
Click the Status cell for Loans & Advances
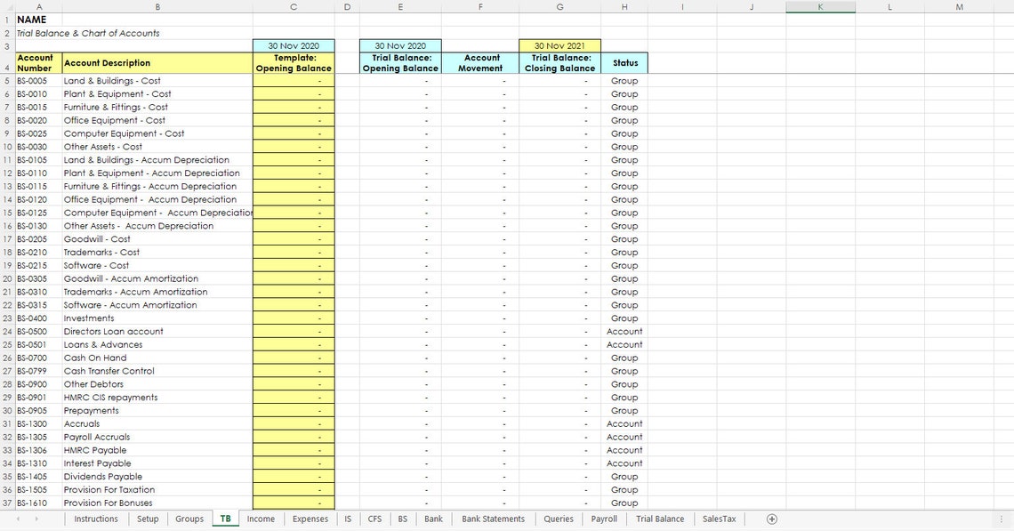click(624, 344)
